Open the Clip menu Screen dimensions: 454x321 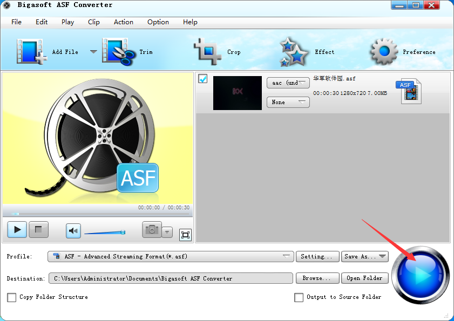coord(94,22)
